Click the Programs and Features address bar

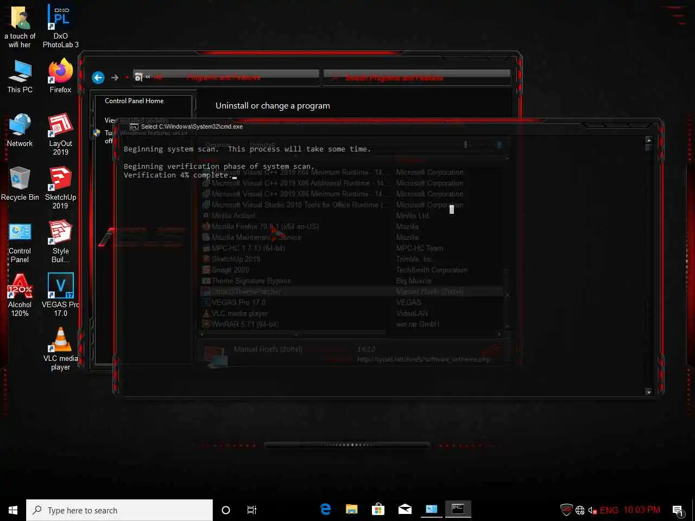tap(226, 77)
